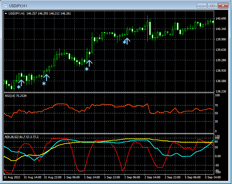Select the star beside the rightmost up arrow
232x184 pixels.
tap(124, 42)
